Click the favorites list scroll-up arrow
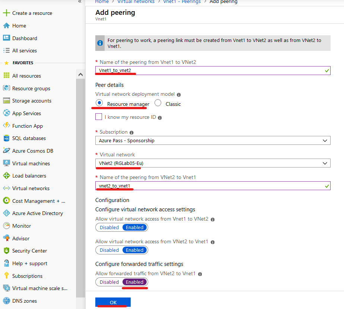 (x=80, y=75)
